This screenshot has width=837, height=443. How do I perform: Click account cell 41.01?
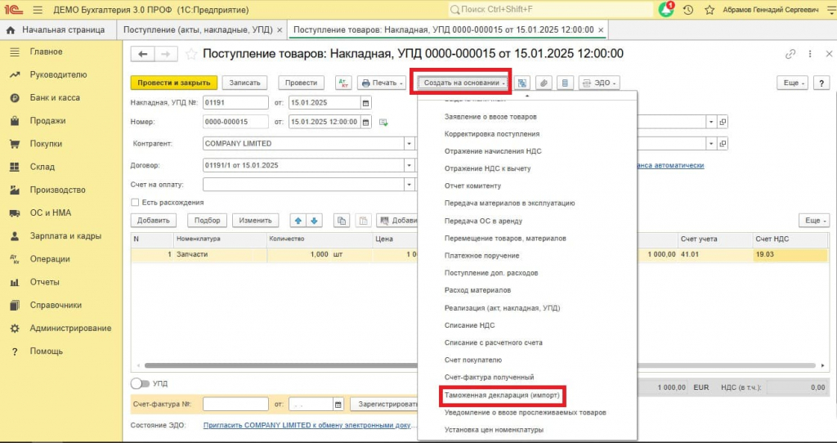coord(714,254)
